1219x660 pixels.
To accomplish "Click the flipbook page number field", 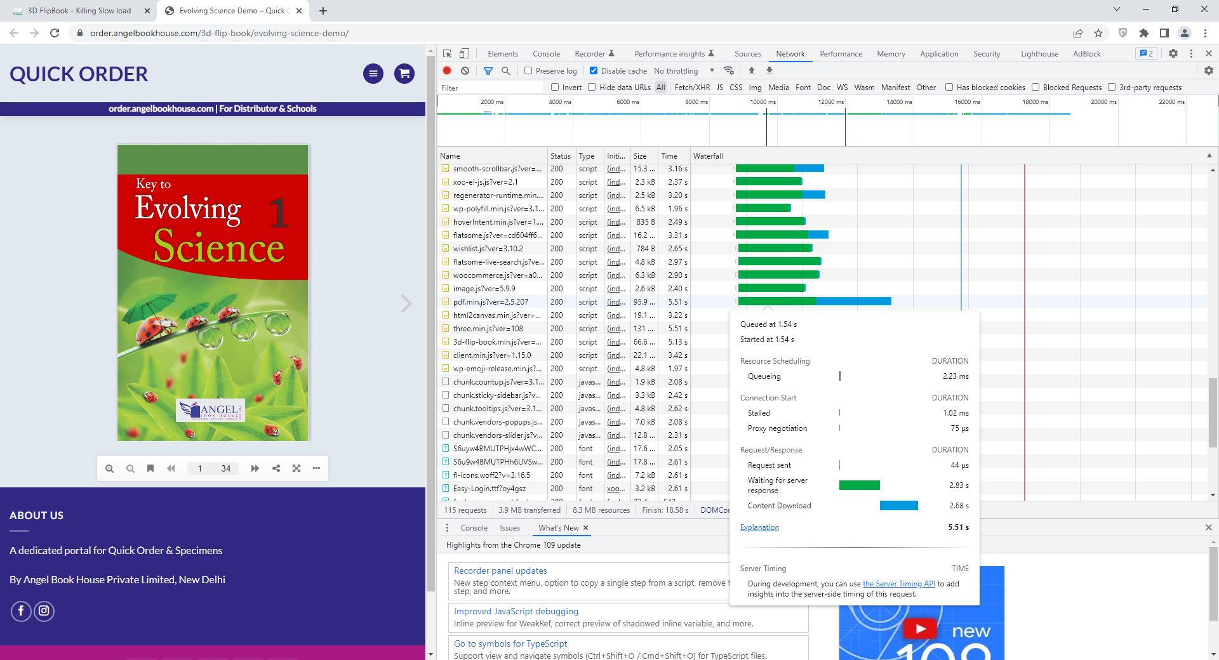I will (x=200, y=468).
